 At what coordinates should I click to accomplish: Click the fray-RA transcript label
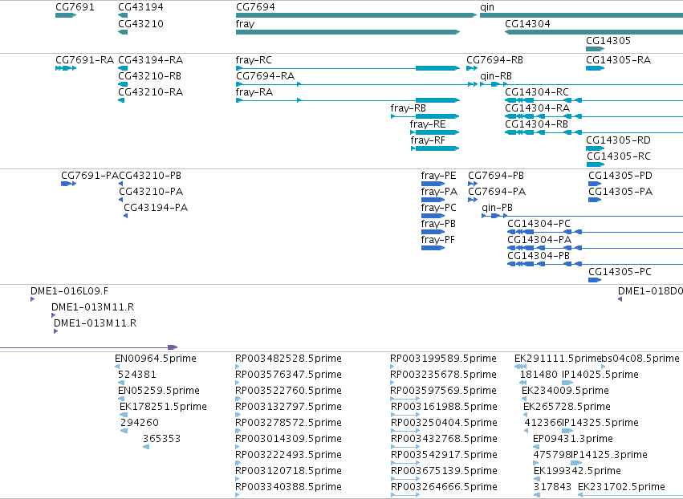click(x=254, y=92)
